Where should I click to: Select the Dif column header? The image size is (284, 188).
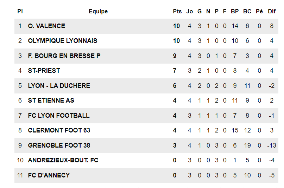[272, 12]
